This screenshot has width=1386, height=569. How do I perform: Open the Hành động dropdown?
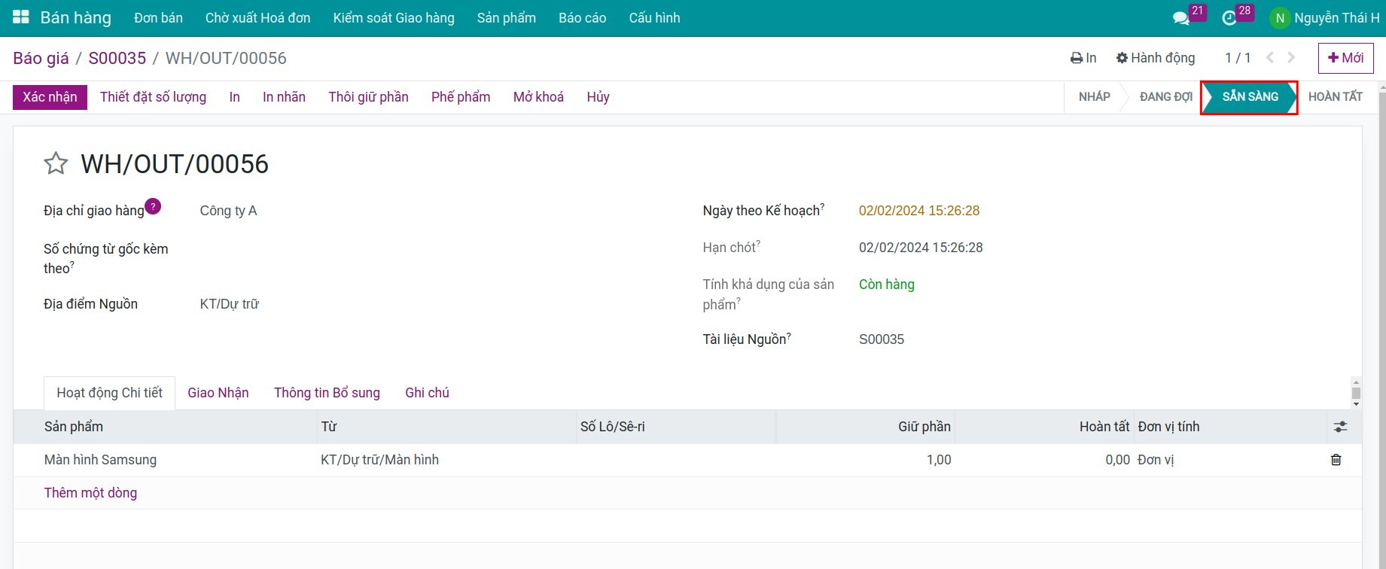pos(1156,58)
